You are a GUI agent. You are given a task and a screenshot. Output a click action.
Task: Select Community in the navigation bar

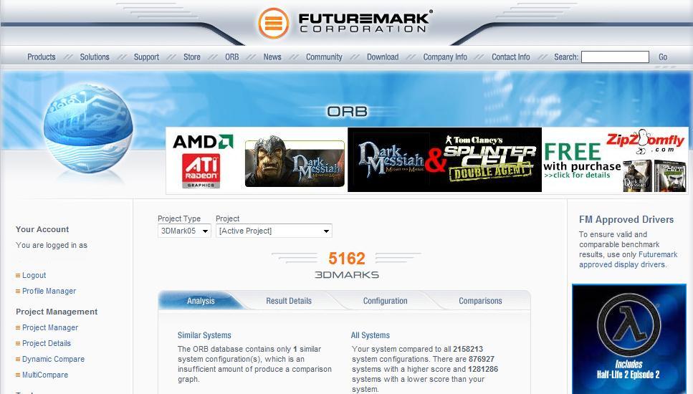(x=324, y=57)
